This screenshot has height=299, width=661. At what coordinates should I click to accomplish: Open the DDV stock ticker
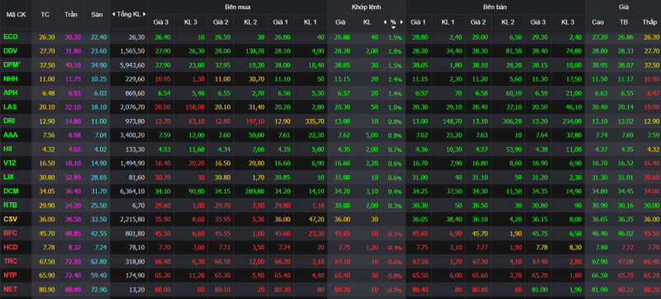[11, 50]
